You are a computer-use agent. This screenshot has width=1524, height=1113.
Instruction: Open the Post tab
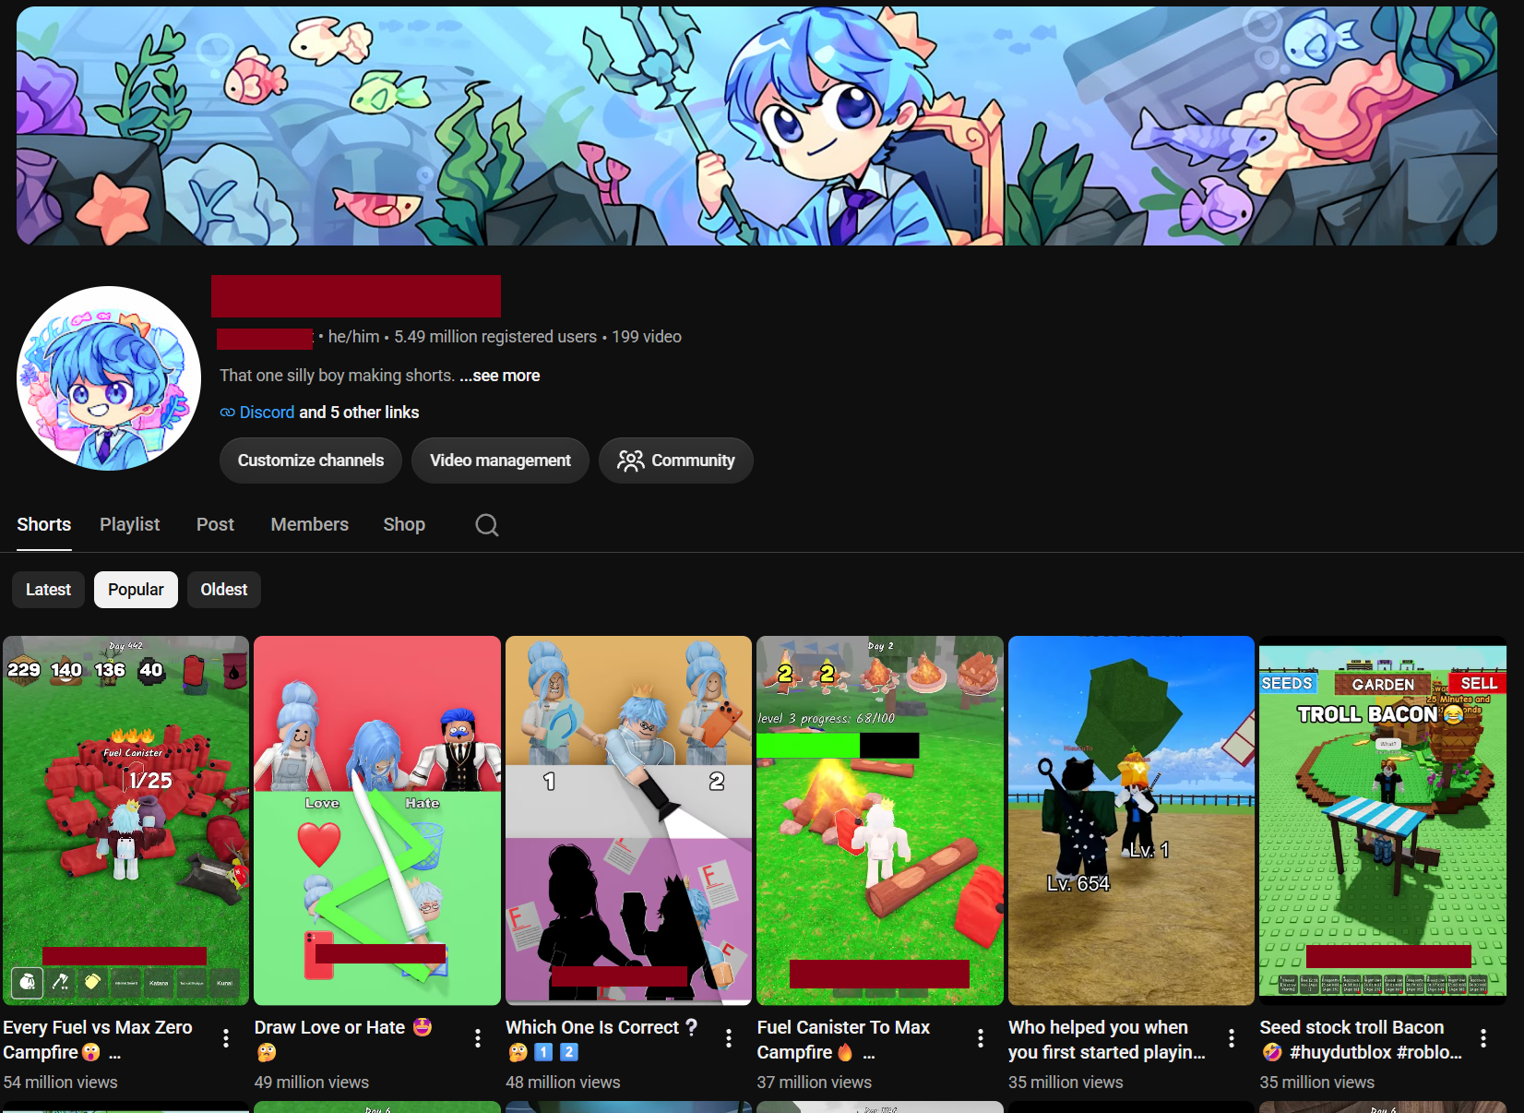(x=215, y=524)
